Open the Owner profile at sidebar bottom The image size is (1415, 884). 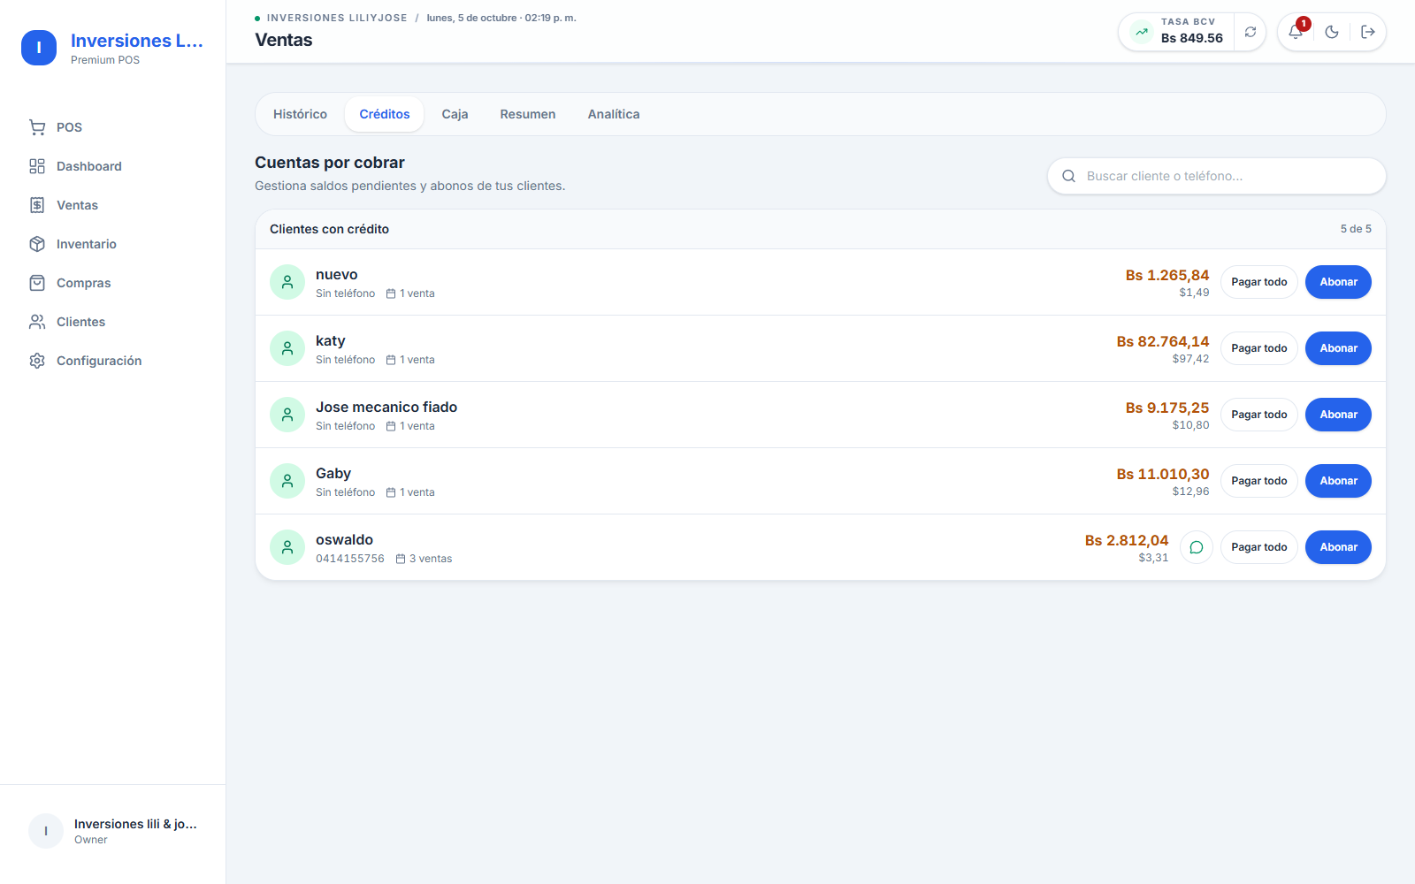pos(113,831)
